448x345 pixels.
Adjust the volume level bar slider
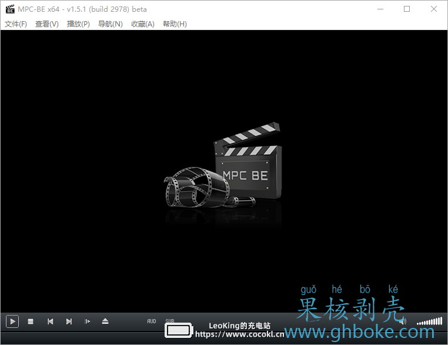(429, 321)
